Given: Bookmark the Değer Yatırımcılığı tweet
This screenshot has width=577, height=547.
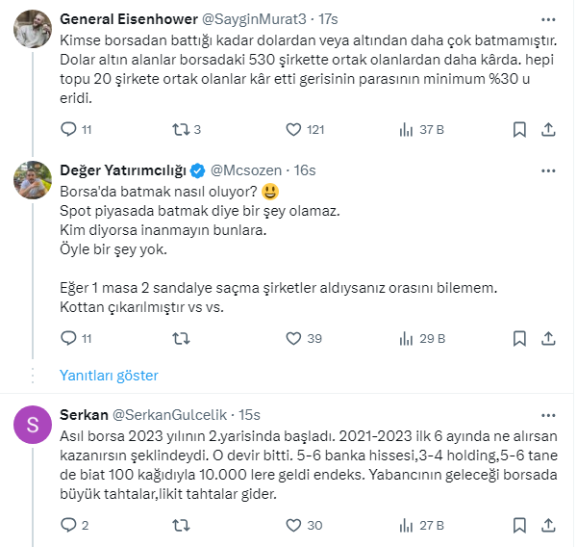Looking at the screenshot, I should (519, 338).
